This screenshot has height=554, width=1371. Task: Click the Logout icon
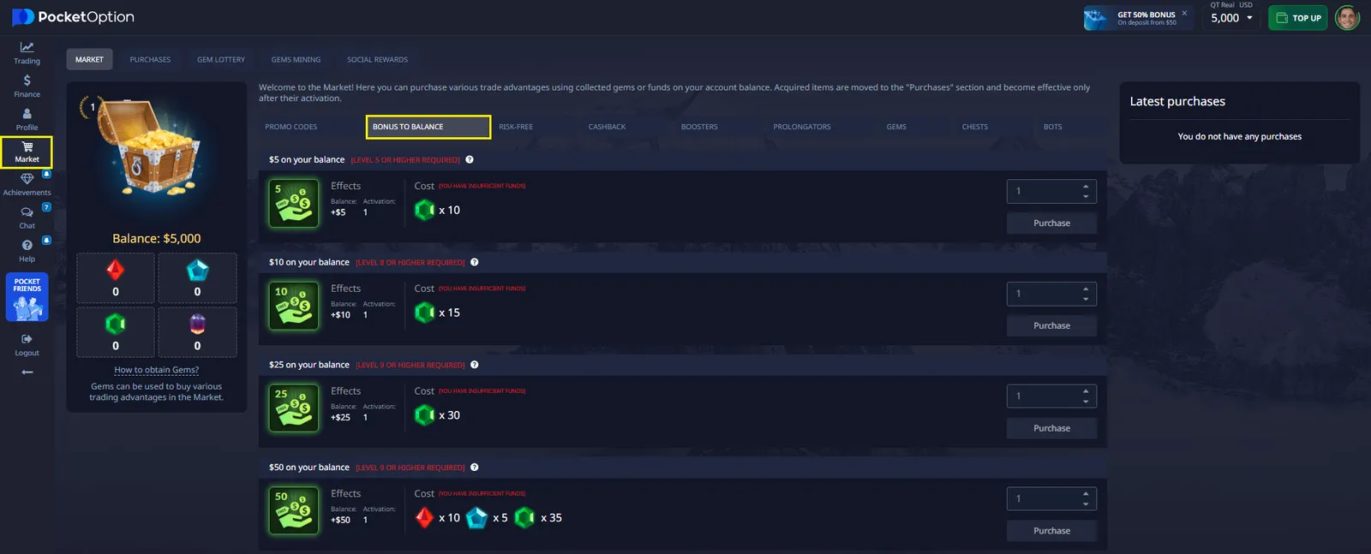coord(27,344)
